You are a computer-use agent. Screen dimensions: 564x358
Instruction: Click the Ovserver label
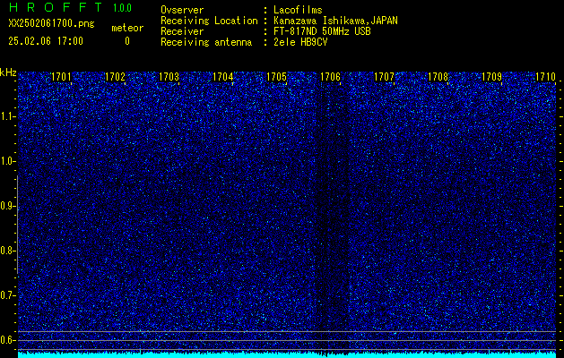click(182, 10)
